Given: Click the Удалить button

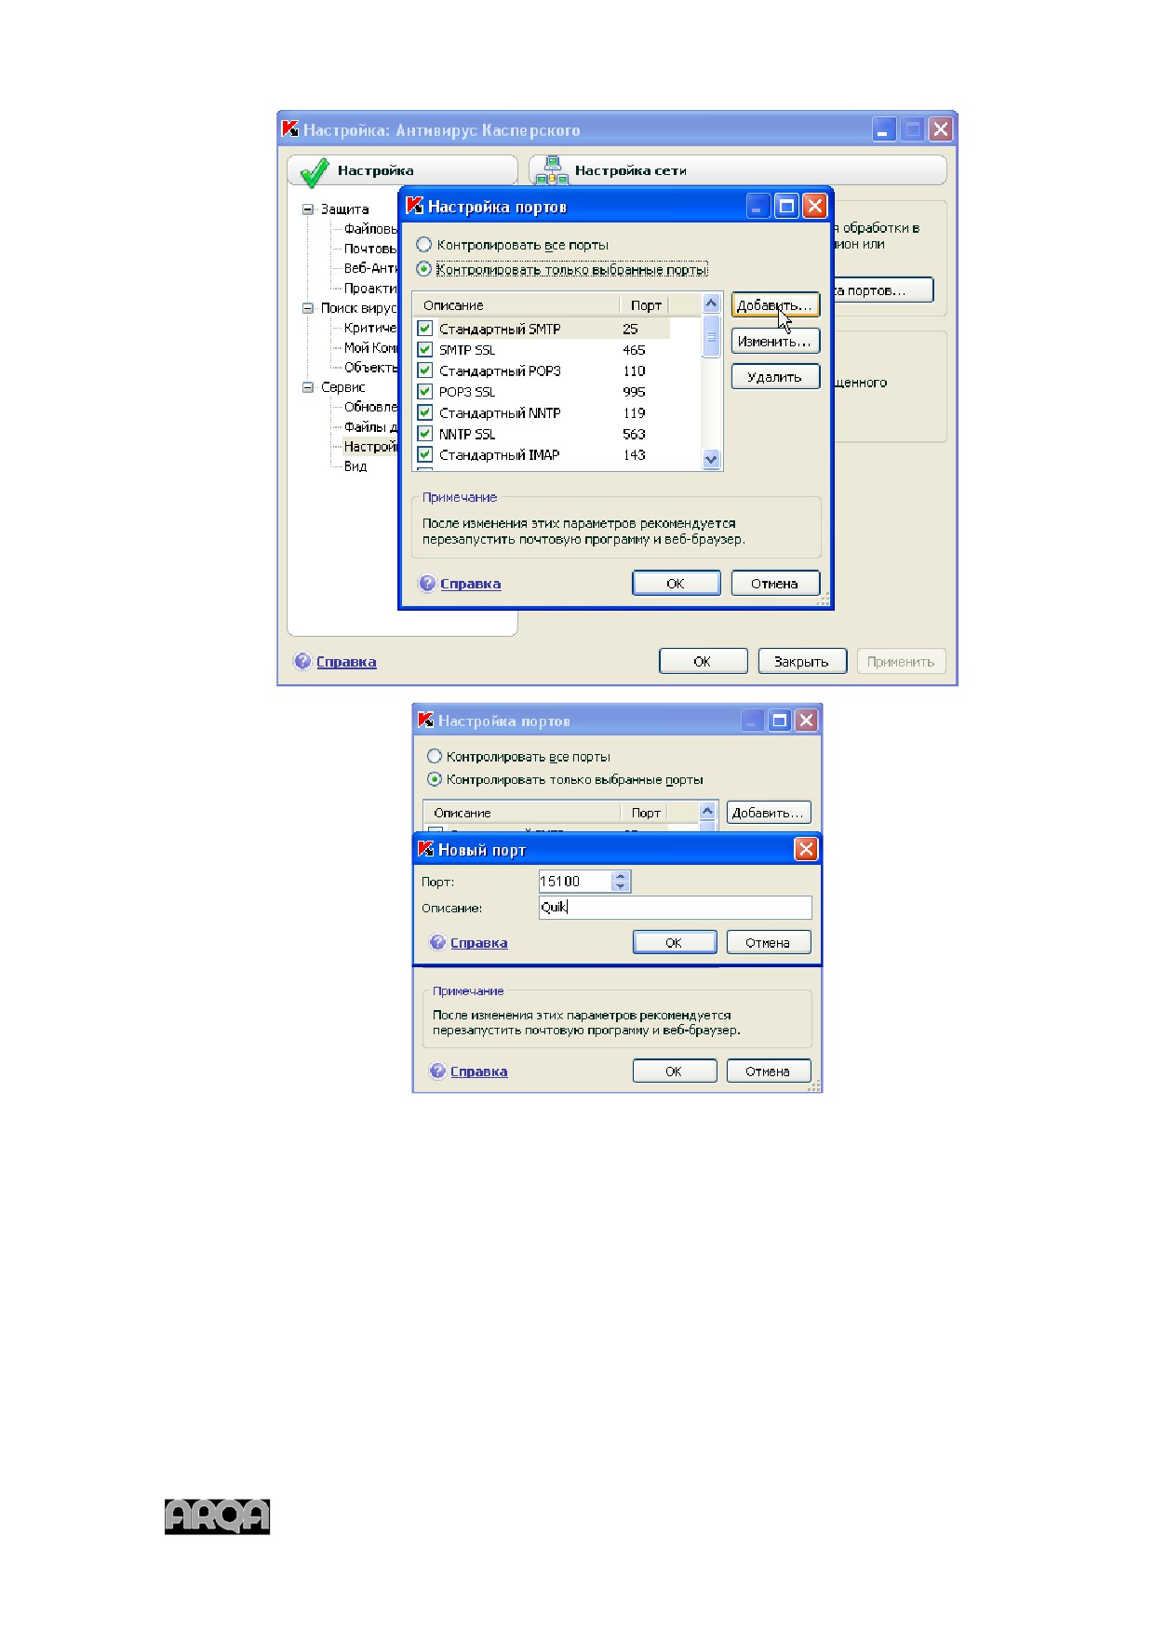Looking at the screenshot, I should click(x=775, y=377).
